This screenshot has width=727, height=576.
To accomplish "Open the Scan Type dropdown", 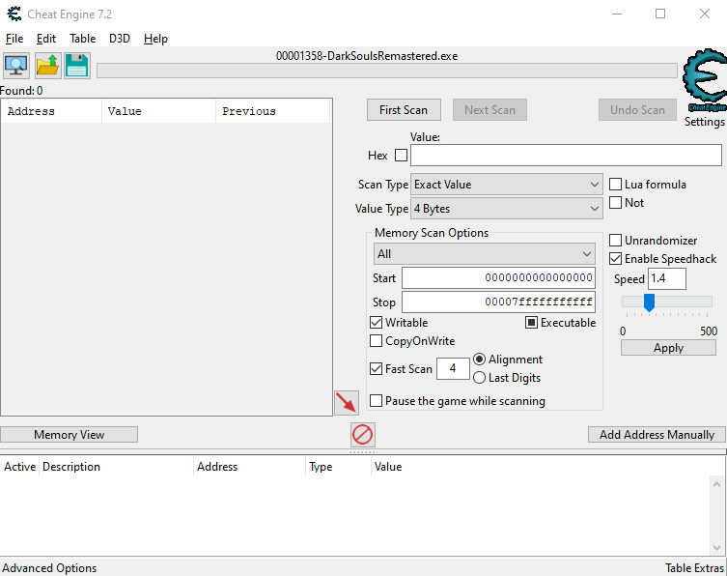I will pyautogui.click(x=506, y=185).
